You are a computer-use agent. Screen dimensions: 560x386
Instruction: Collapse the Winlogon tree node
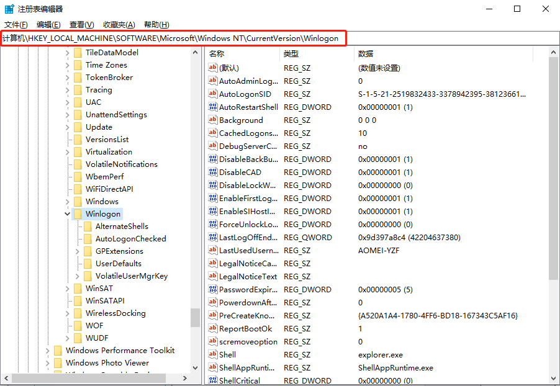click(67, 214)
